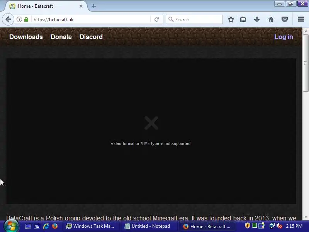Click the BetaCraft description paragraph text

tap(151, 218)
